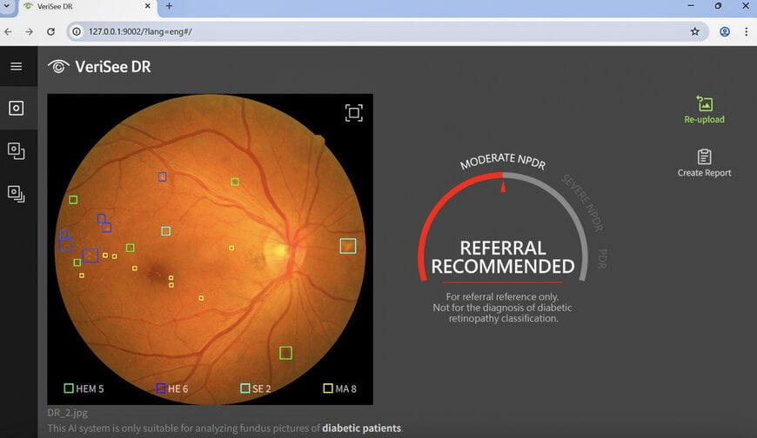Viewport: 757px width, 438px height.
Task: Go forward in browser history
Action: (x=30, y=31)
